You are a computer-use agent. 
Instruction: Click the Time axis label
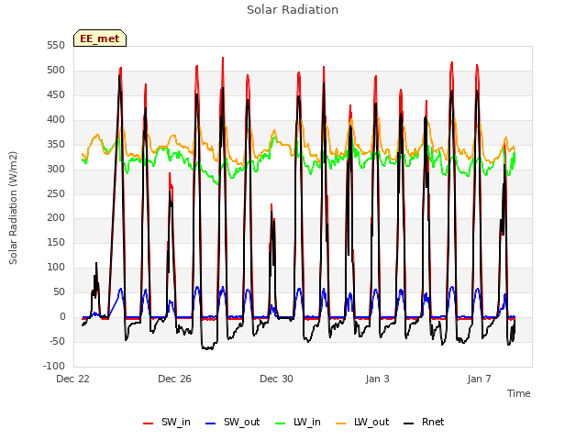point(519,393)
